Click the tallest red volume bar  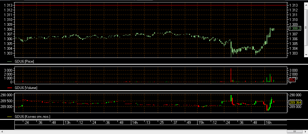(x=231, y=75)
